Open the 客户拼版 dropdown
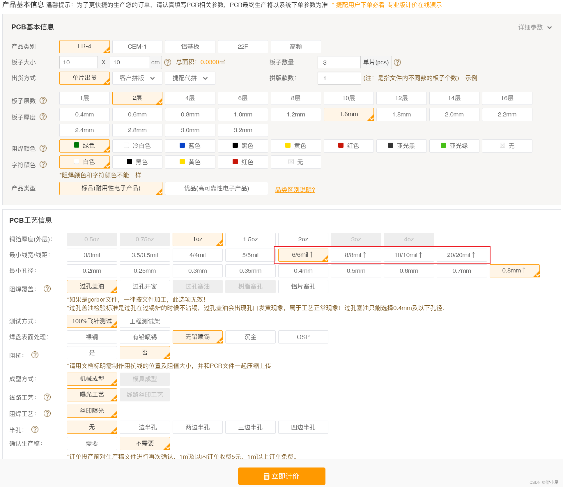The height and width of the screenshot is (487, 563). [137, 78]
